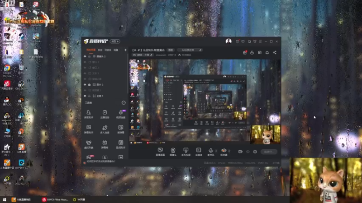Open the phone-as-webcam help link
This screenshot has height=203, width=362.
coord(100,161)
